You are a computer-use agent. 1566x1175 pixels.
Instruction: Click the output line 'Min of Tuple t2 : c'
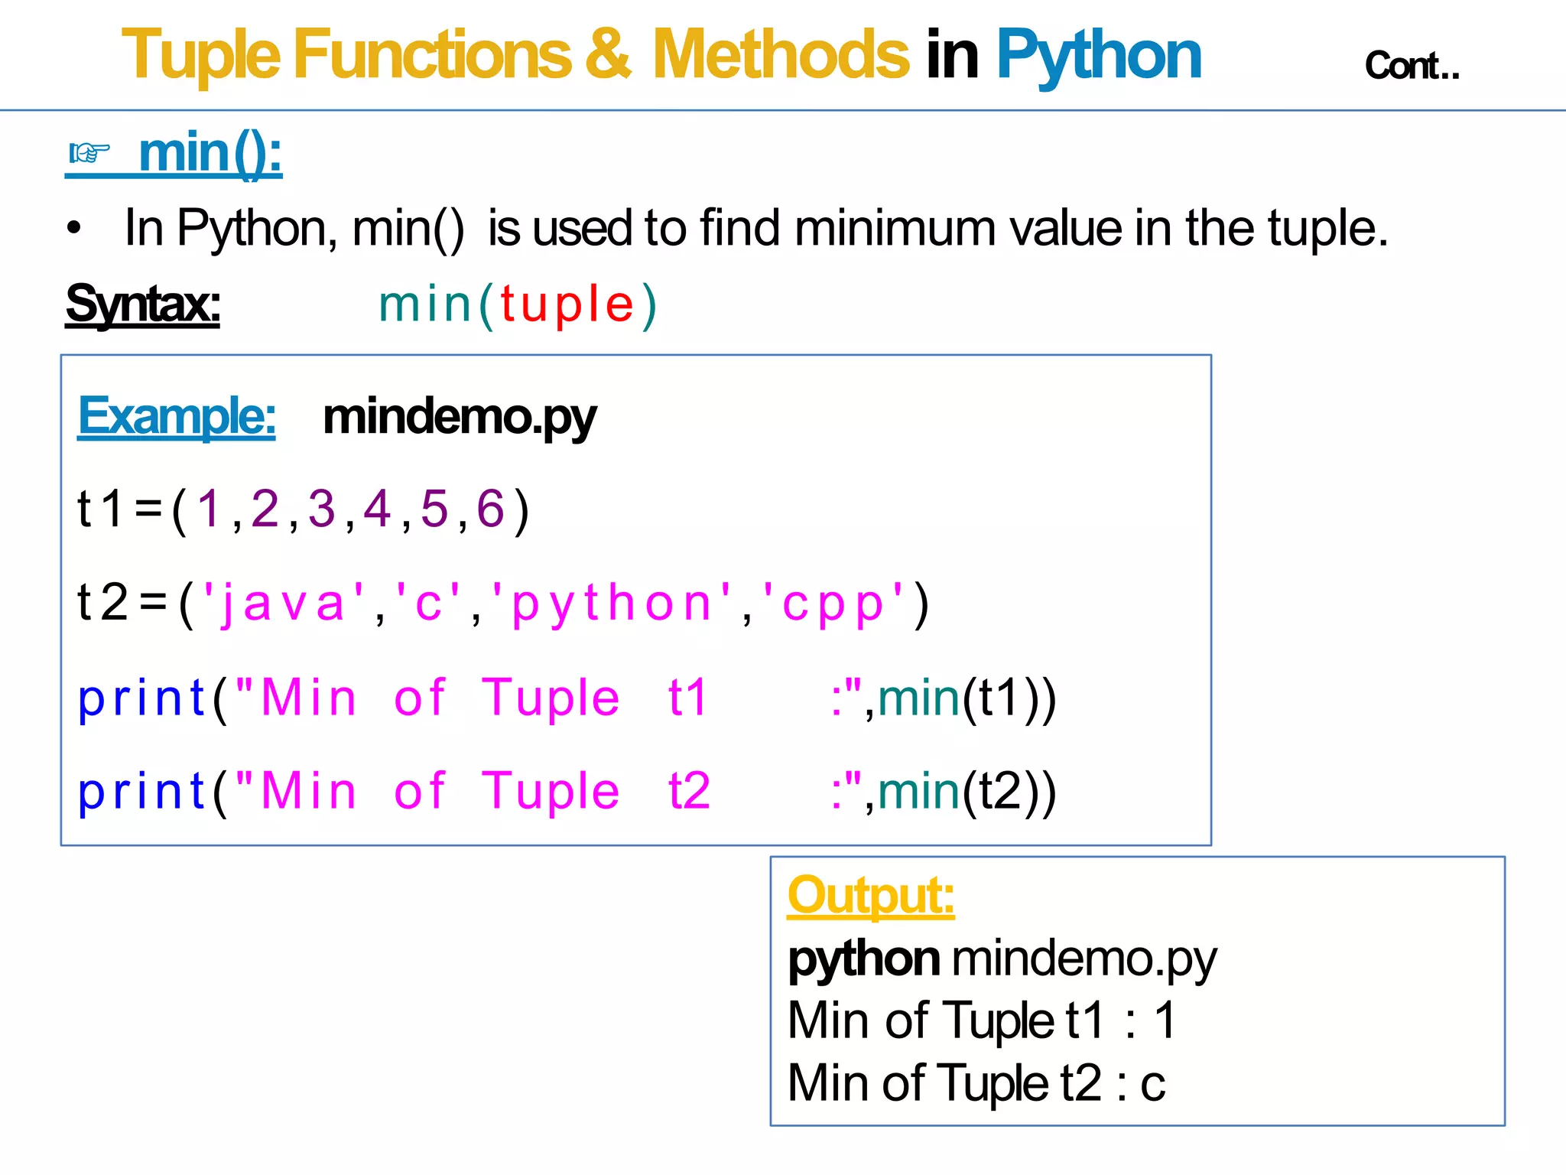click(x=976, y=1083)
